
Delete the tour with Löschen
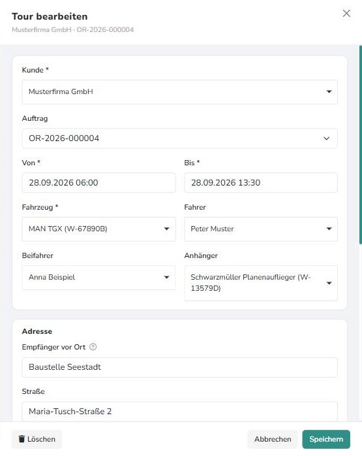(37, 439)
